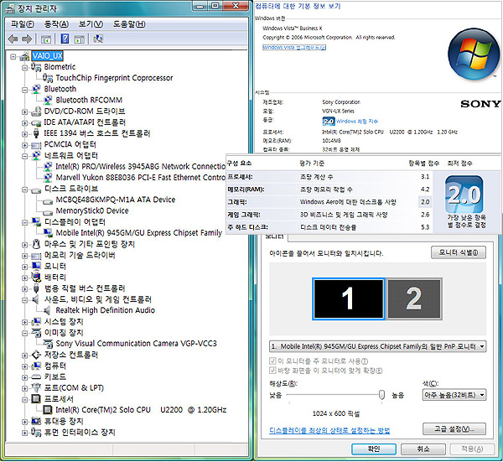
Task: Click the 마우스 및 기타 포인팅 장치 icon
Action: (36, 244)
